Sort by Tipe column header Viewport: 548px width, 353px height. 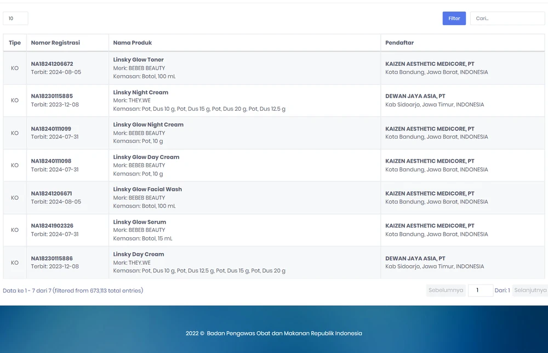(15, 43)
